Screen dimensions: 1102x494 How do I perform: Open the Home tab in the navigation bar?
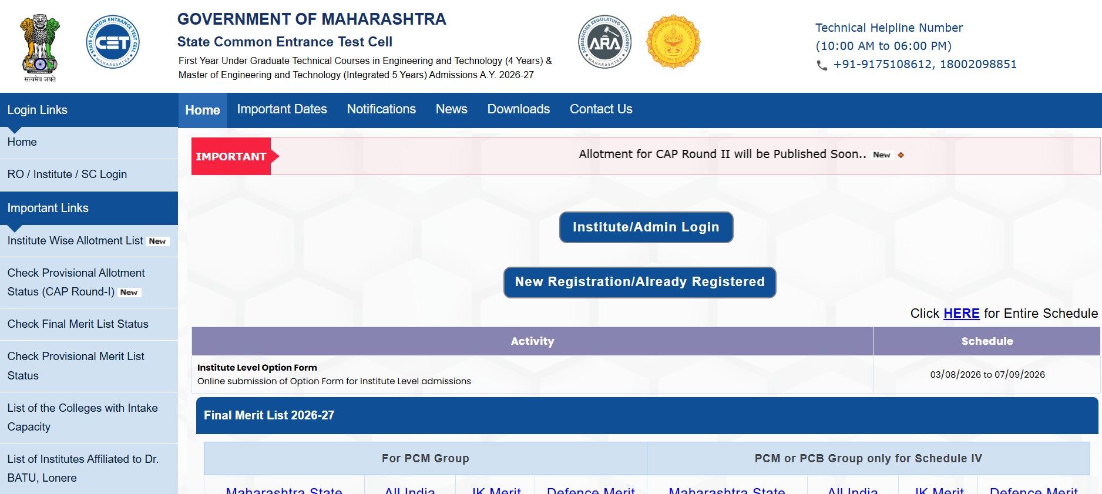(x=203, y=110)
